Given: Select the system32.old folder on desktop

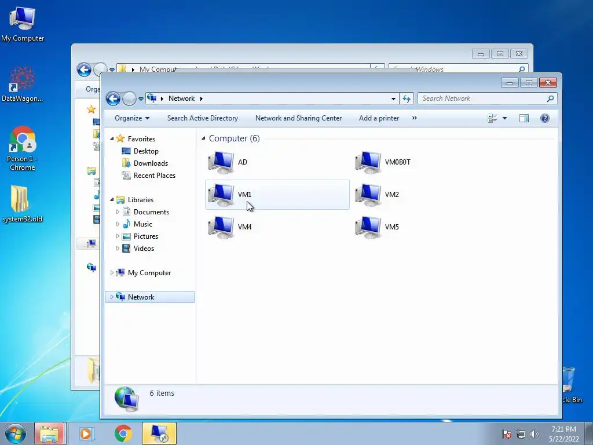Looking at the screenshot, I should pyautogui.click(x=23, y=203).
